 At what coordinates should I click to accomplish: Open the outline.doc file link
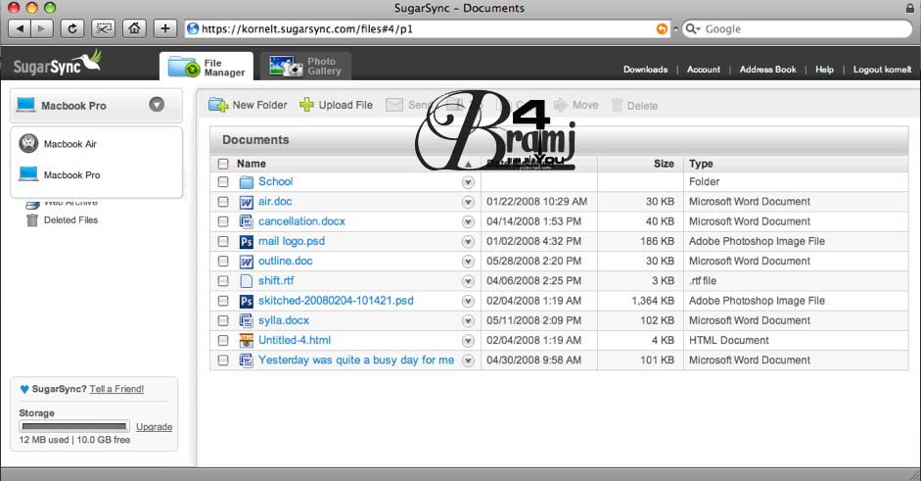286,262
